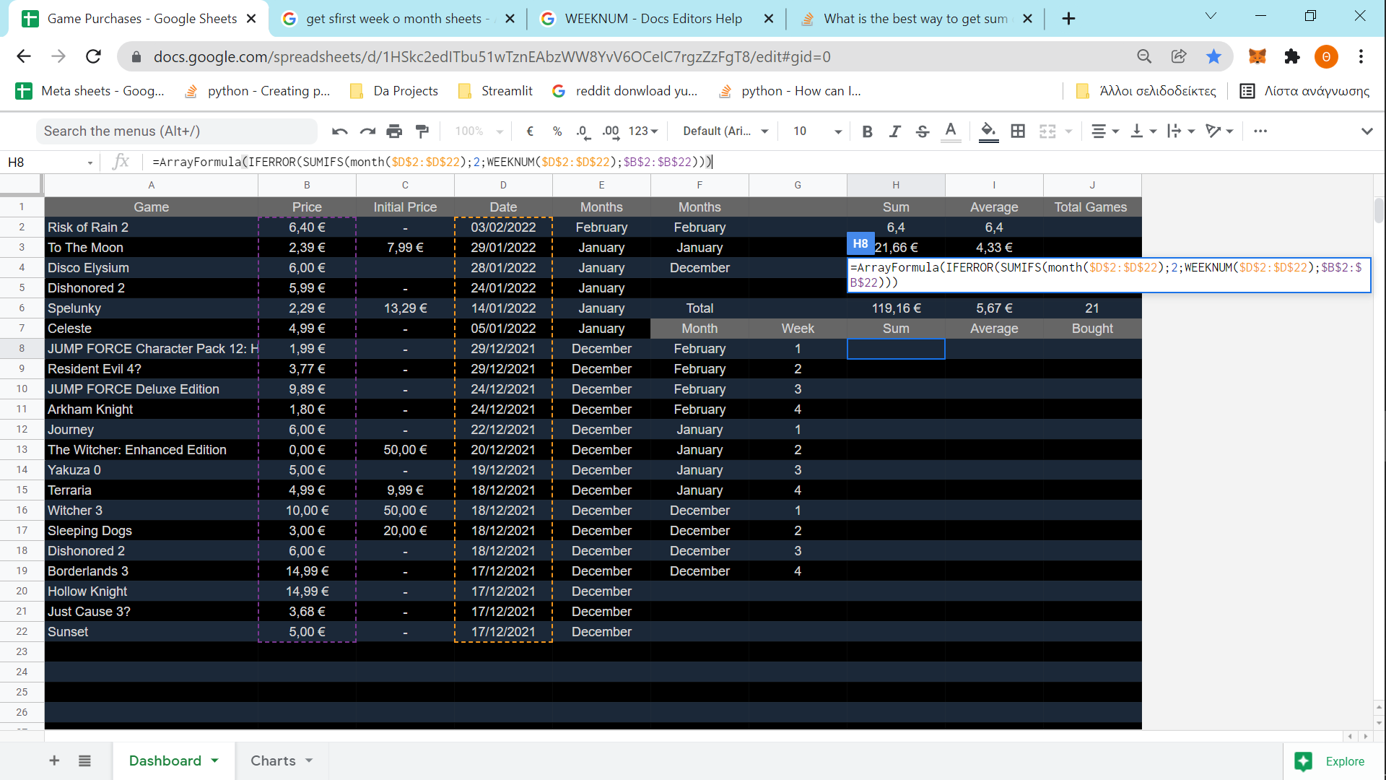Switch to WEEKNUM Docs Editors Help tab
Viewport: 1386px width, 780px height.
653,19
